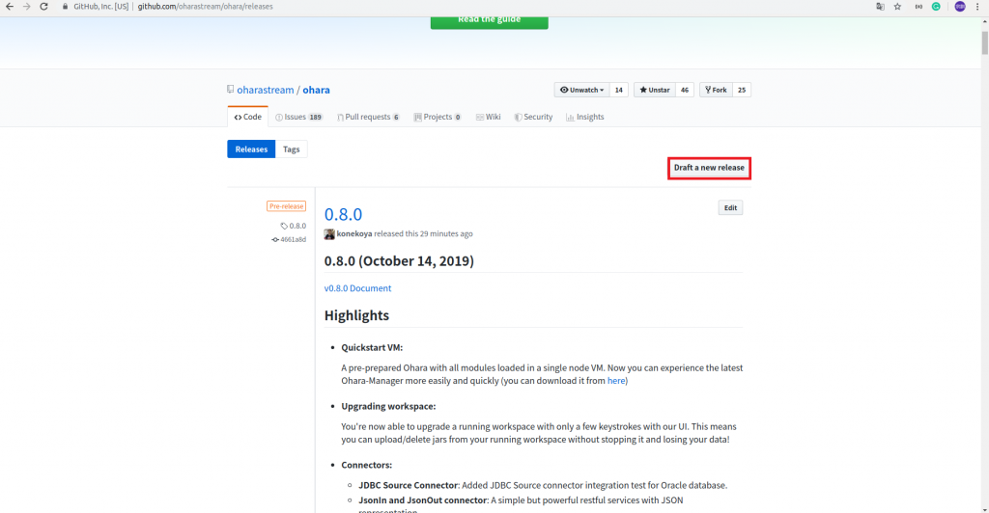Click konekoya's avatar thumbnail
989x513 pixels.
pyautogui.click(x=329, y=234)
